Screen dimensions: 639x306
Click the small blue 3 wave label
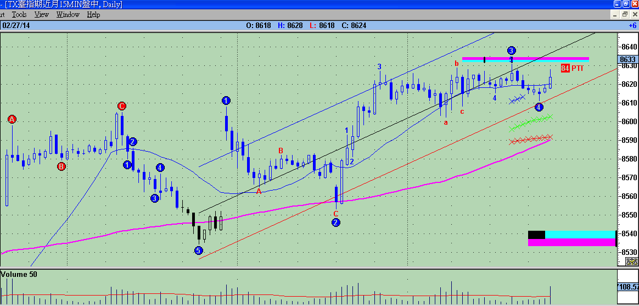(x=379, y=66)
